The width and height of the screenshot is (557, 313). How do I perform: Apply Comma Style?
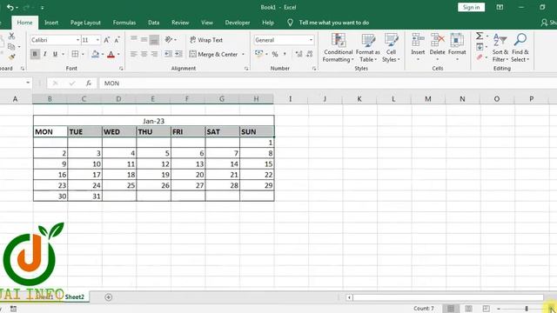(285, 54)
